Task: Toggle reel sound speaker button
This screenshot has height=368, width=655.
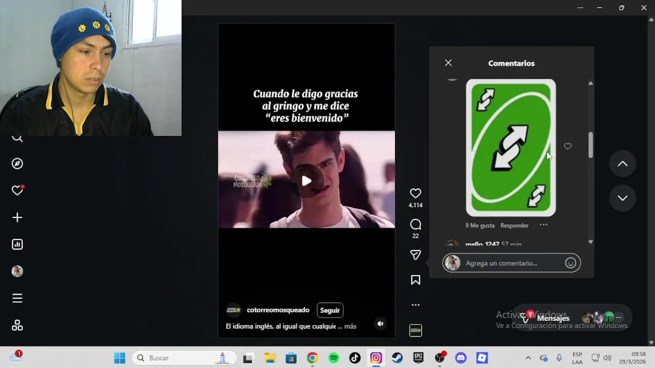Action: click(x=380, y=324)
